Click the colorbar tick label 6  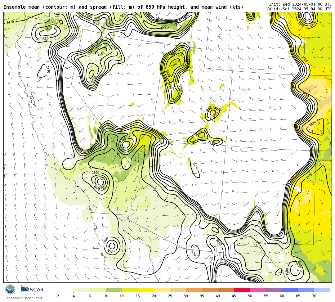90,296
